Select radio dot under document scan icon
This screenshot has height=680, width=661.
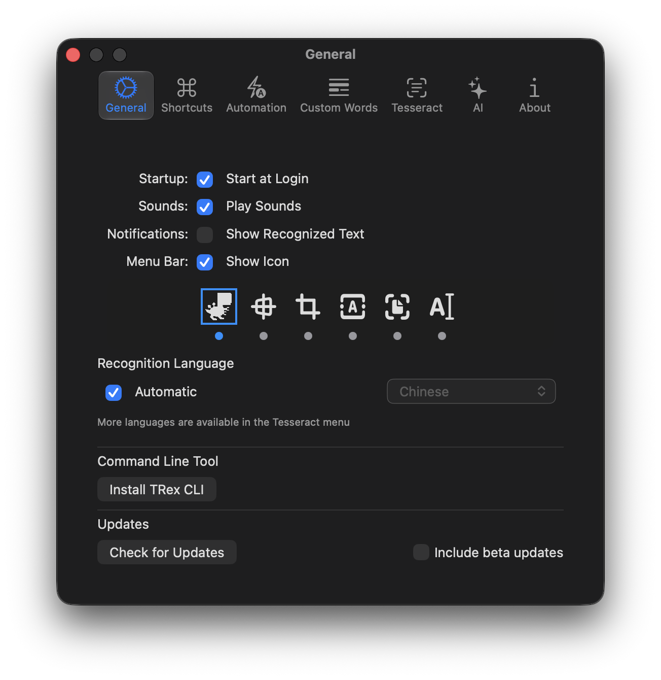[x=397, y=336]
